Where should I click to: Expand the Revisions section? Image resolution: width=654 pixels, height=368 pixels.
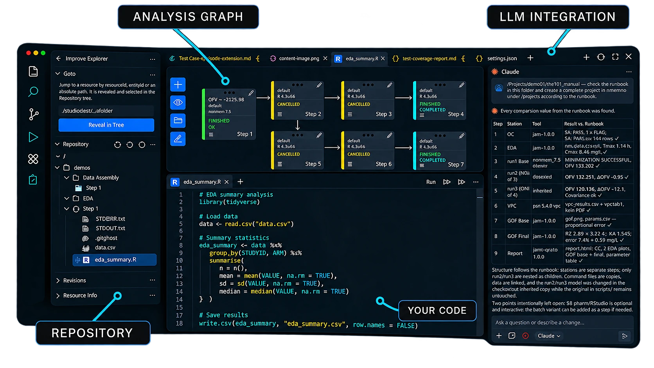(58, 280)
